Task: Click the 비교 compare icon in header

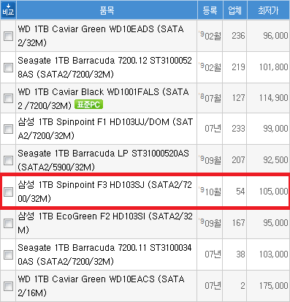Action: (8, 10)
